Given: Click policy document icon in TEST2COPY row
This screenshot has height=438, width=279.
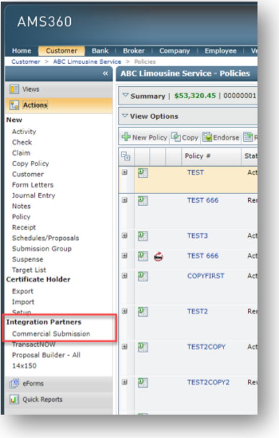Looking at the screenshot, I should coord(143,347).
